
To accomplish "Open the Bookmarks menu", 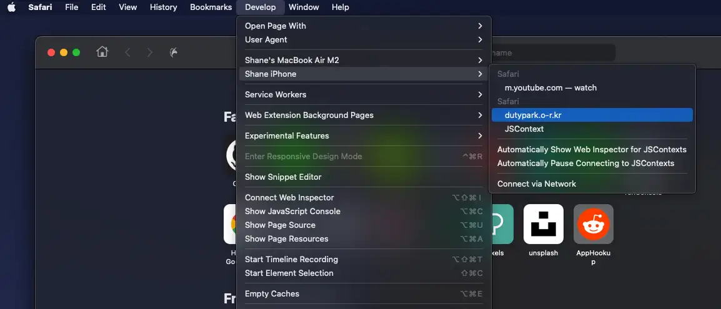I will 211,7.
